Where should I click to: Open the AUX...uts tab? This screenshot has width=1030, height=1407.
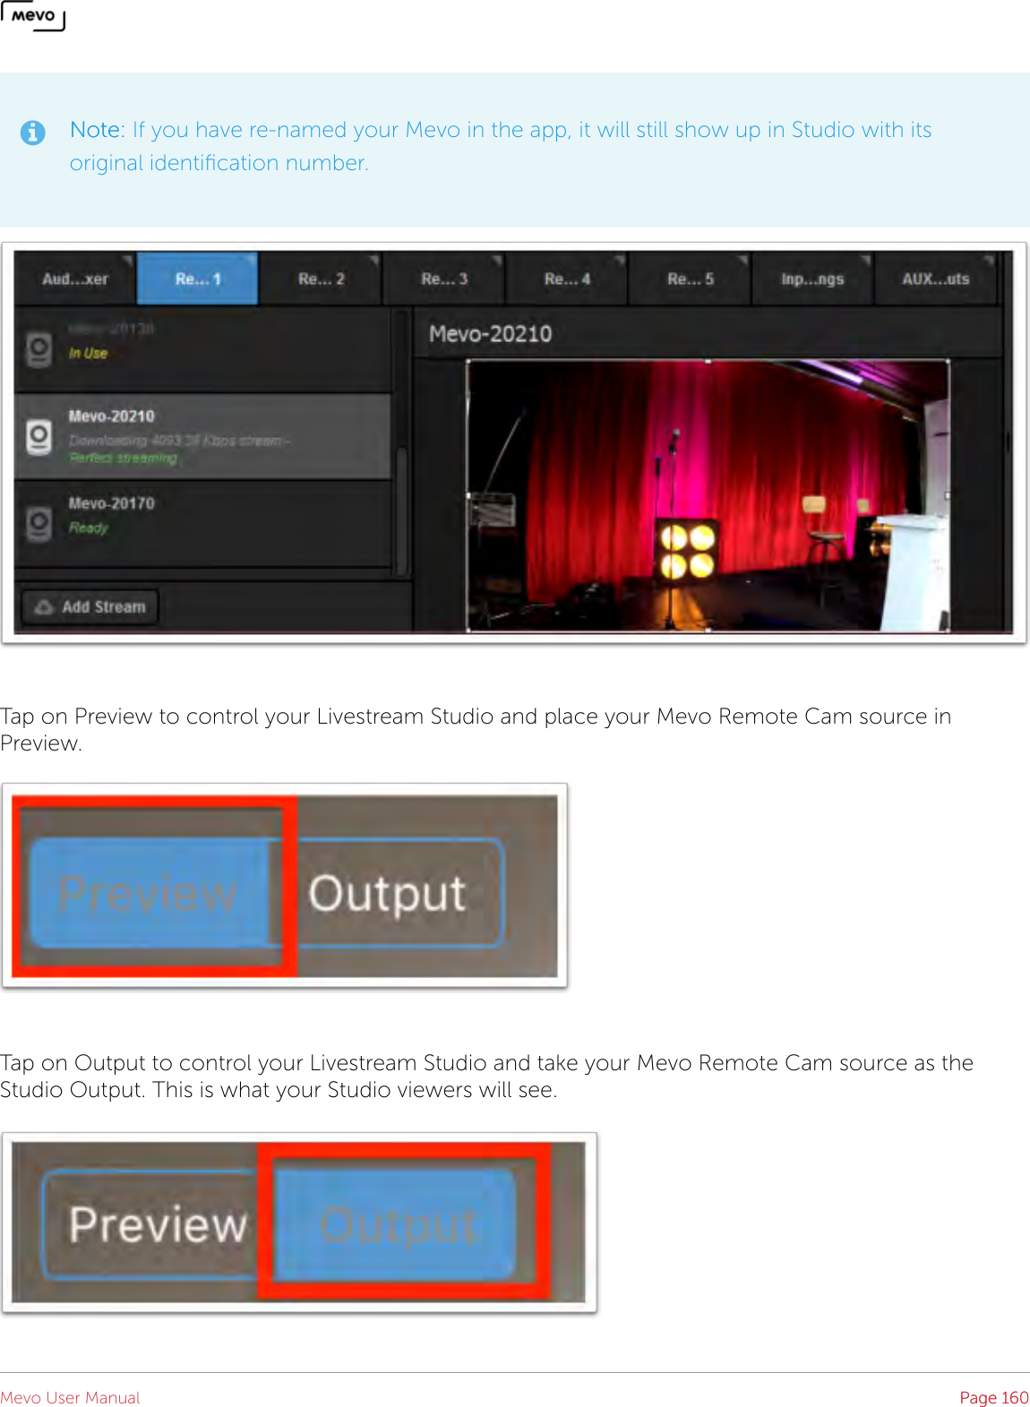[x=935, y=279]
